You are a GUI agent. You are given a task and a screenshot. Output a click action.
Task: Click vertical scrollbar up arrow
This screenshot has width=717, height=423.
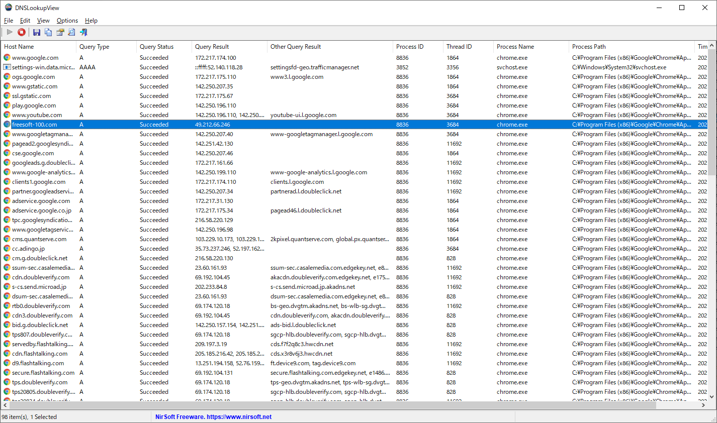click(712, 46)
